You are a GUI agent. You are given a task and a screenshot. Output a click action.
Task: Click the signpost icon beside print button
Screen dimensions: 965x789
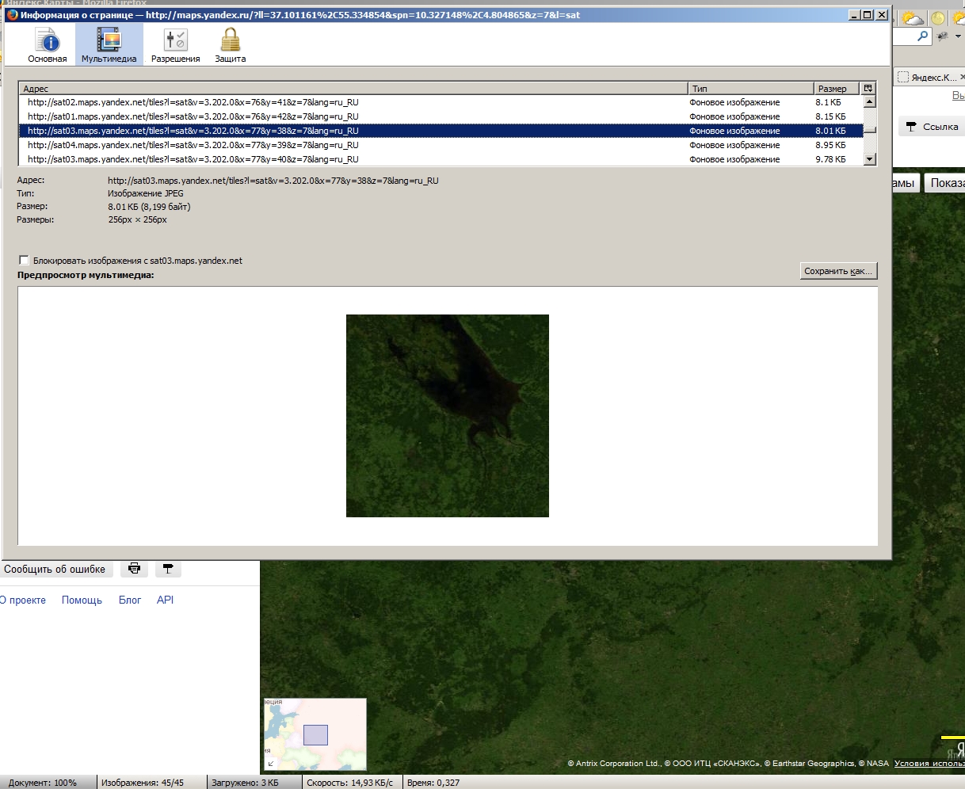coord(168,569)
